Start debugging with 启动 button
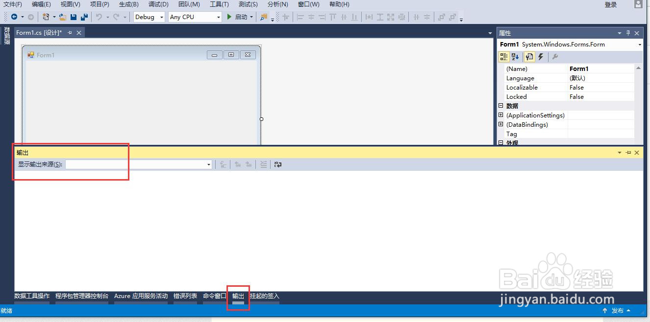Image resolution: width=650 pixels, height=322 pixels. (237, 17)
